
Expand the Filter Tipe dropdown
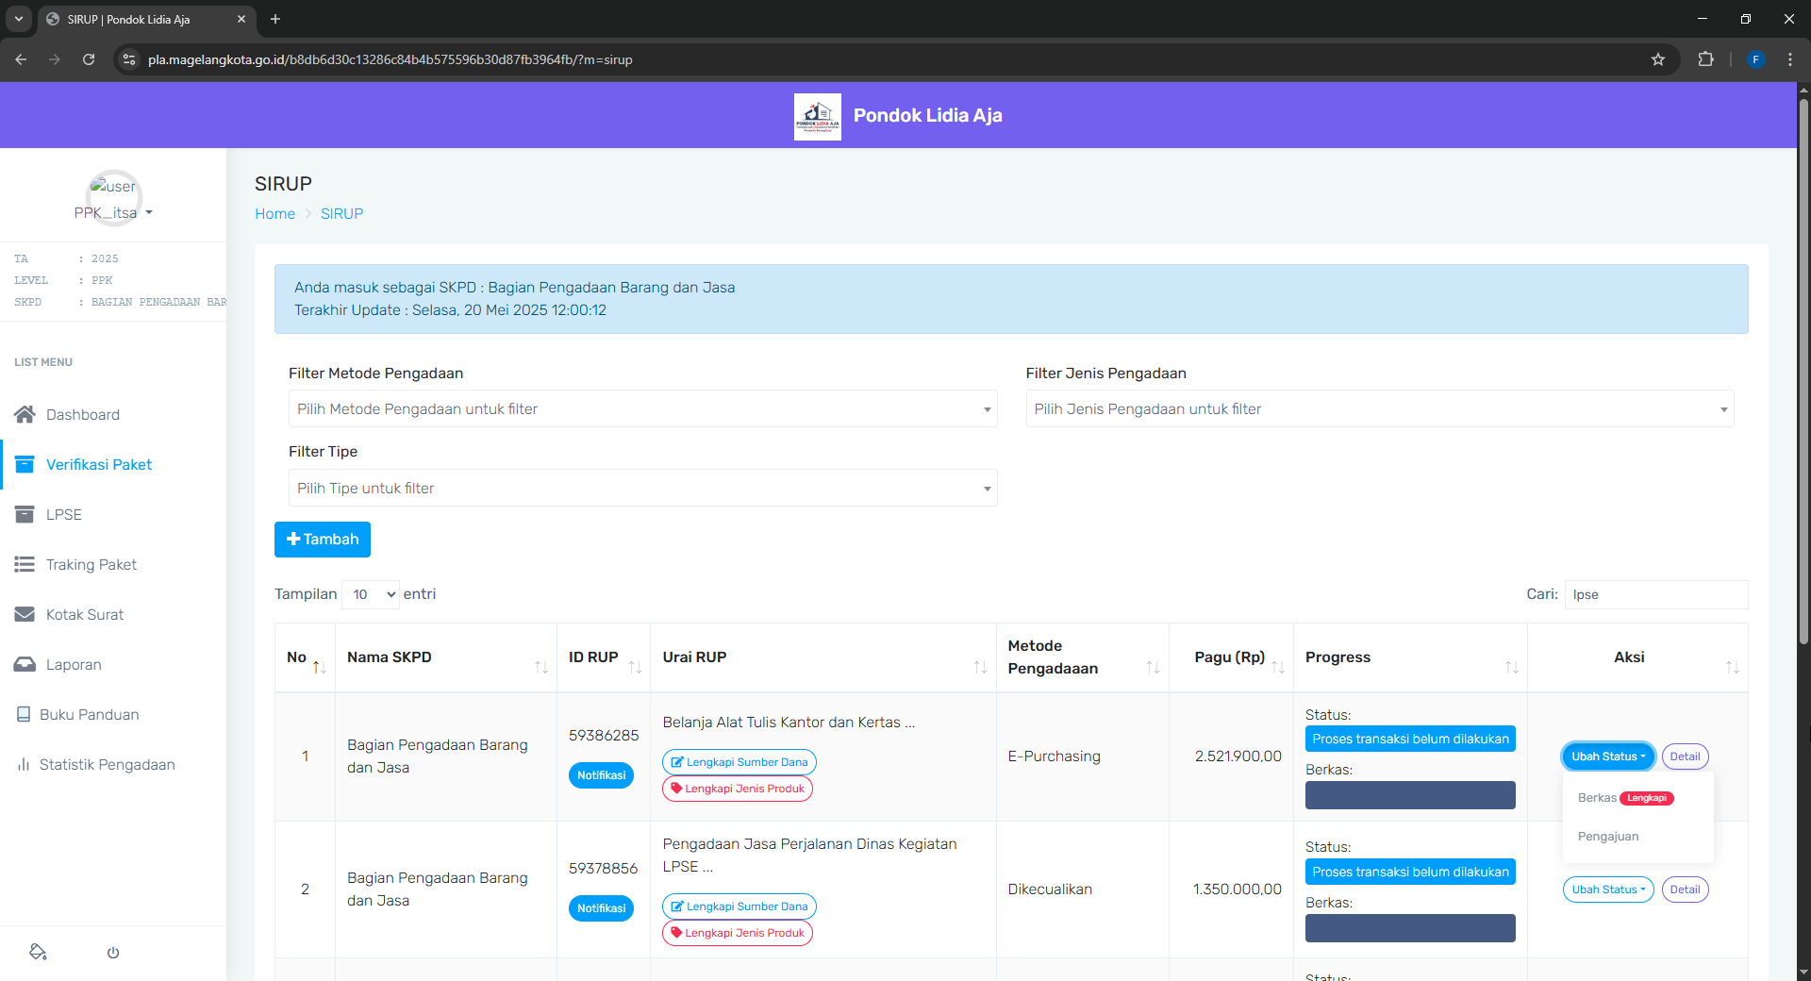pos(641,489)
